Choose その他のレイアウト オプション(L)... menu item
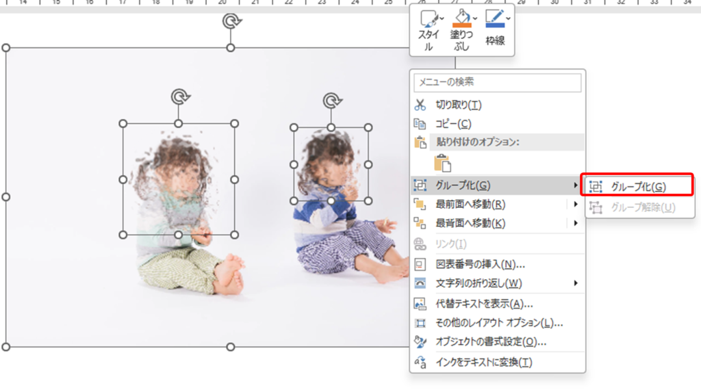 [x=498, y=322]
